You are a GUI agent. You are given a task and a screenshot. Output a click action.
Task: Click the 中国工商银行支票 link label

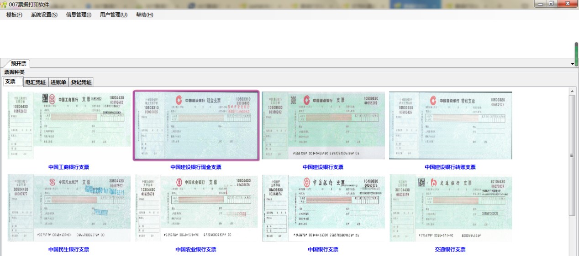[69, 167]
